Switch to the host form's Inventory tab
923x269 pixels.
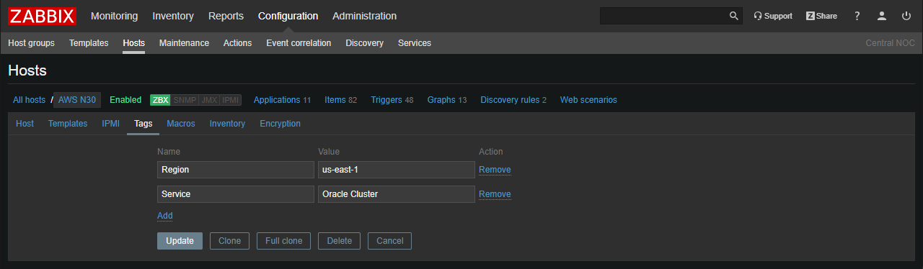coord(227,124)
